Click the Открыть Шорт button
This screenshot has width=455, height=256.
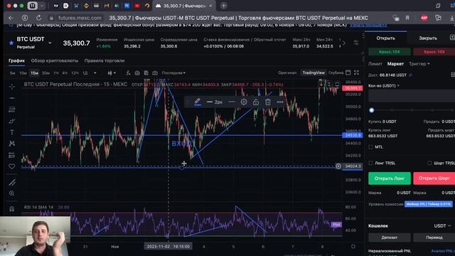tap(434, 178)
